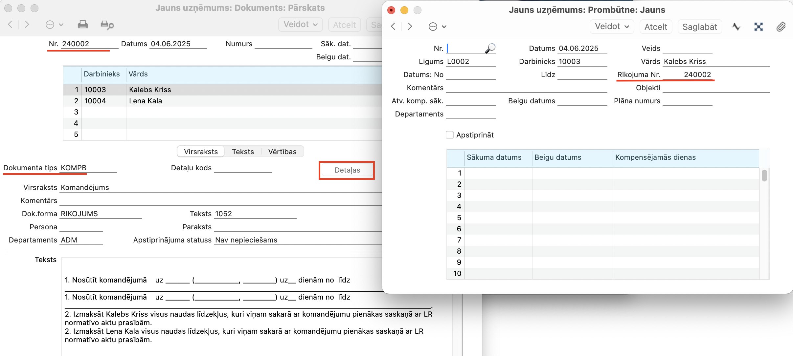Switch to the Teksti tab
This screenshot has height=356, width=793.
click(x=243, y=152)
